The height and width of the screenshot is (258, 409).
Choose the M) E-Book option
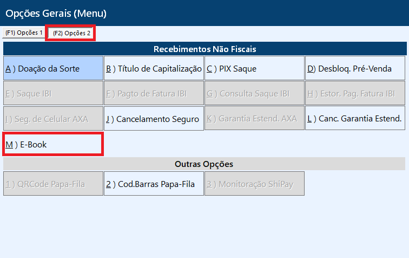click(53, 144)
